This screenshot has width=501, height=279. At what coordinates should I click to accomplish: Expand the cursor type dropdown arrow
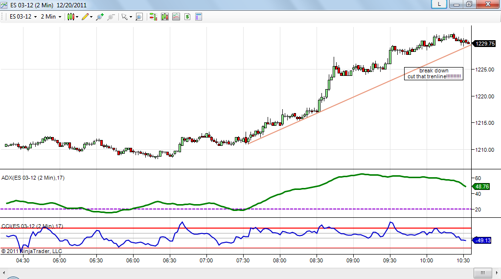click(x=131, y=17)
